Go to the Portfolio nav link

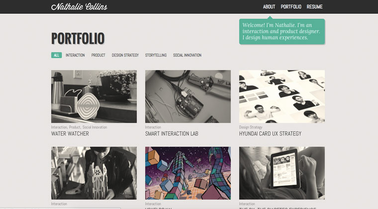[x=291, y=7]
